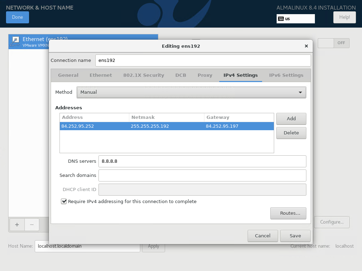Click the plus icon to add device
Image resolution: width=362 pixels, height=271 pixels.
[17, 224]
